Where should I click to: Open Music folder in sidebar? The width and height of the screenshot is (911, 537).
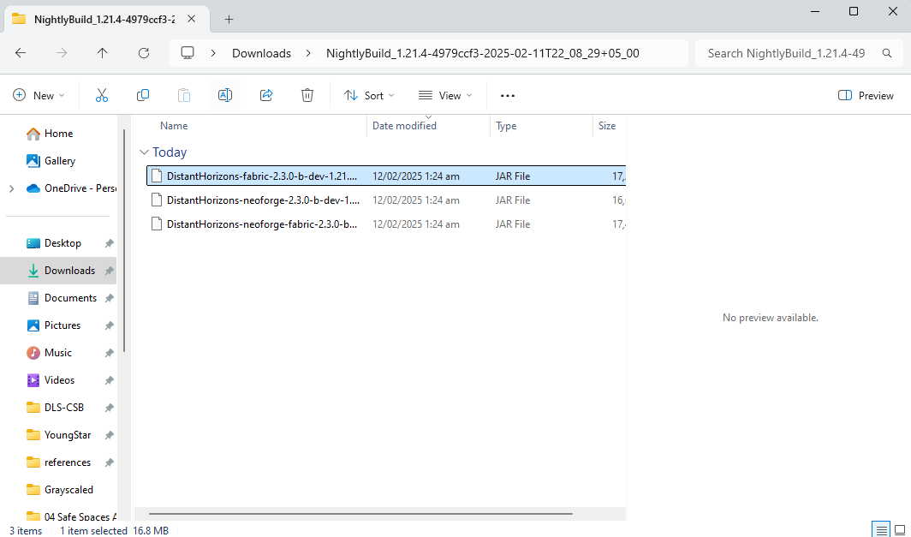pos(58,352)
